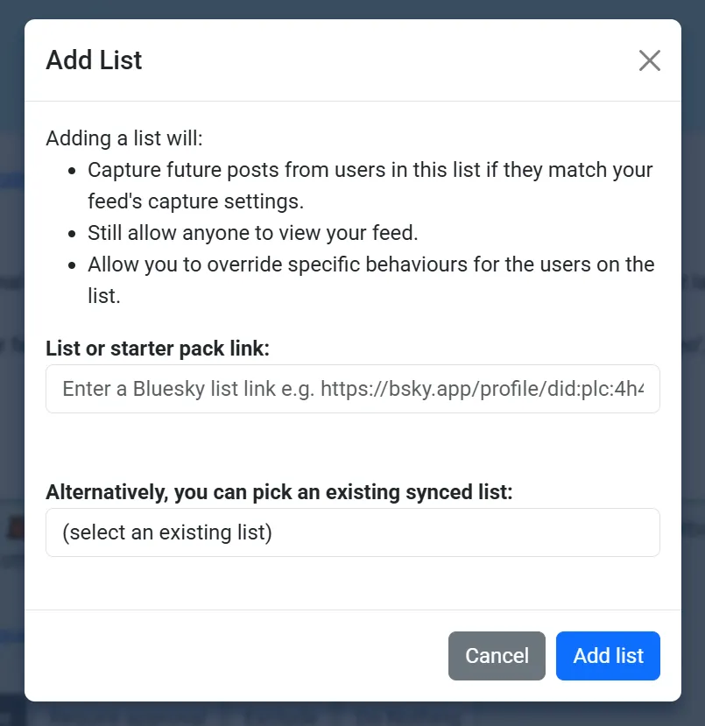
Task: Click the bullet dot before "Capture future posts"
Action: [72, 171]
